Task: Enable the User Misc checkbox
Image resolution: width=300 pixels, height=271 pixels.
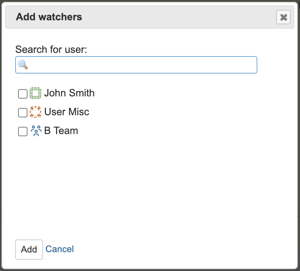Action: [x=23, y=112]
